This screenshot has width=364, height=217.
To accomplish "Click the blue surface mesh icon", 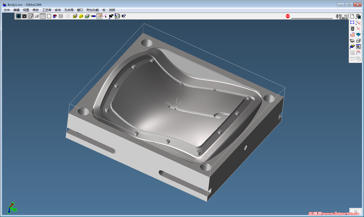I will click(358, 35).
